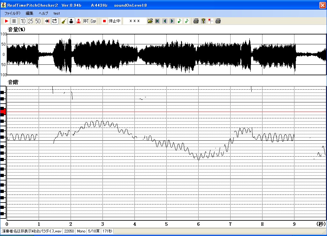The width and height of the screenshot is (327, 236).
Task: Click the filled green note icon
Action: tap(179, 21)
